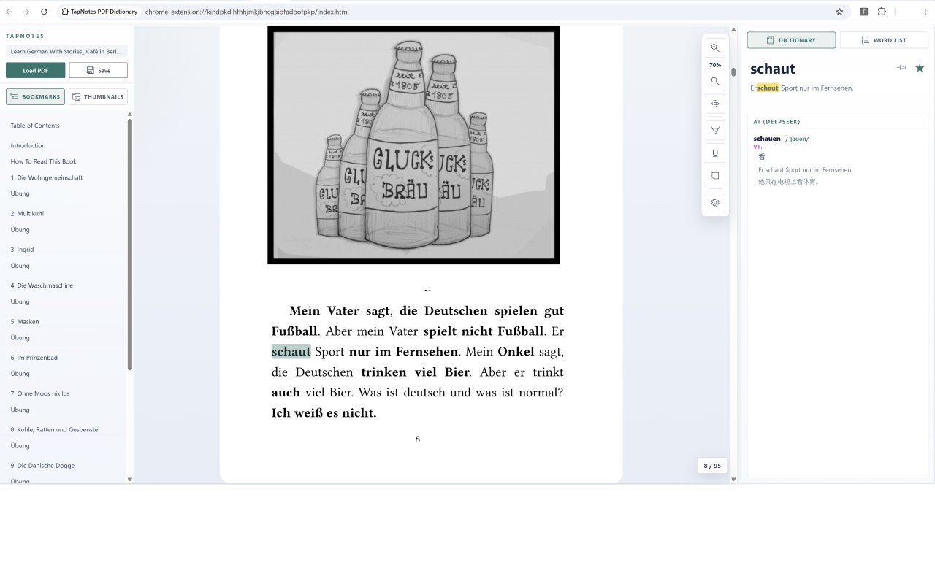This screenshot has height=584, width=935.
Task: Go forward in browser
Action: [x=26, y=12]
